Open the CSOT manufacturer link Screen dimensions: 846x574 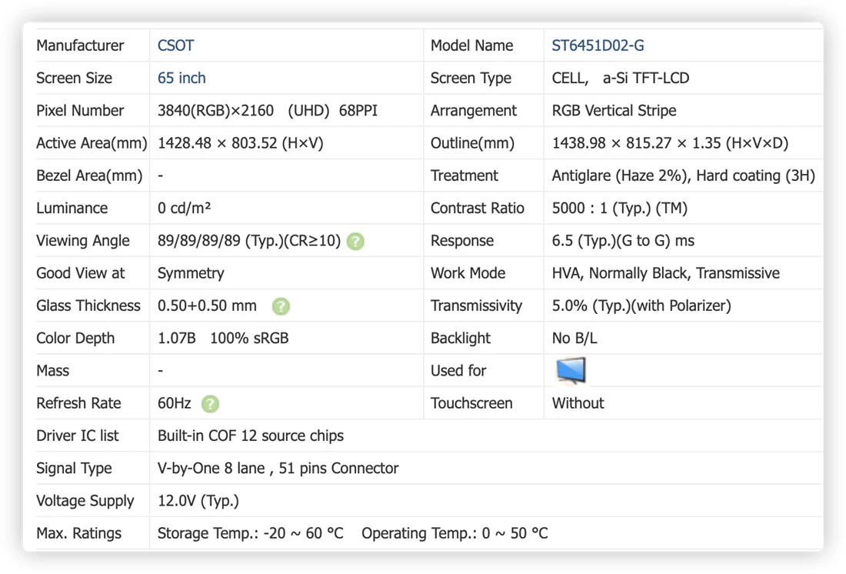(175, 45)
